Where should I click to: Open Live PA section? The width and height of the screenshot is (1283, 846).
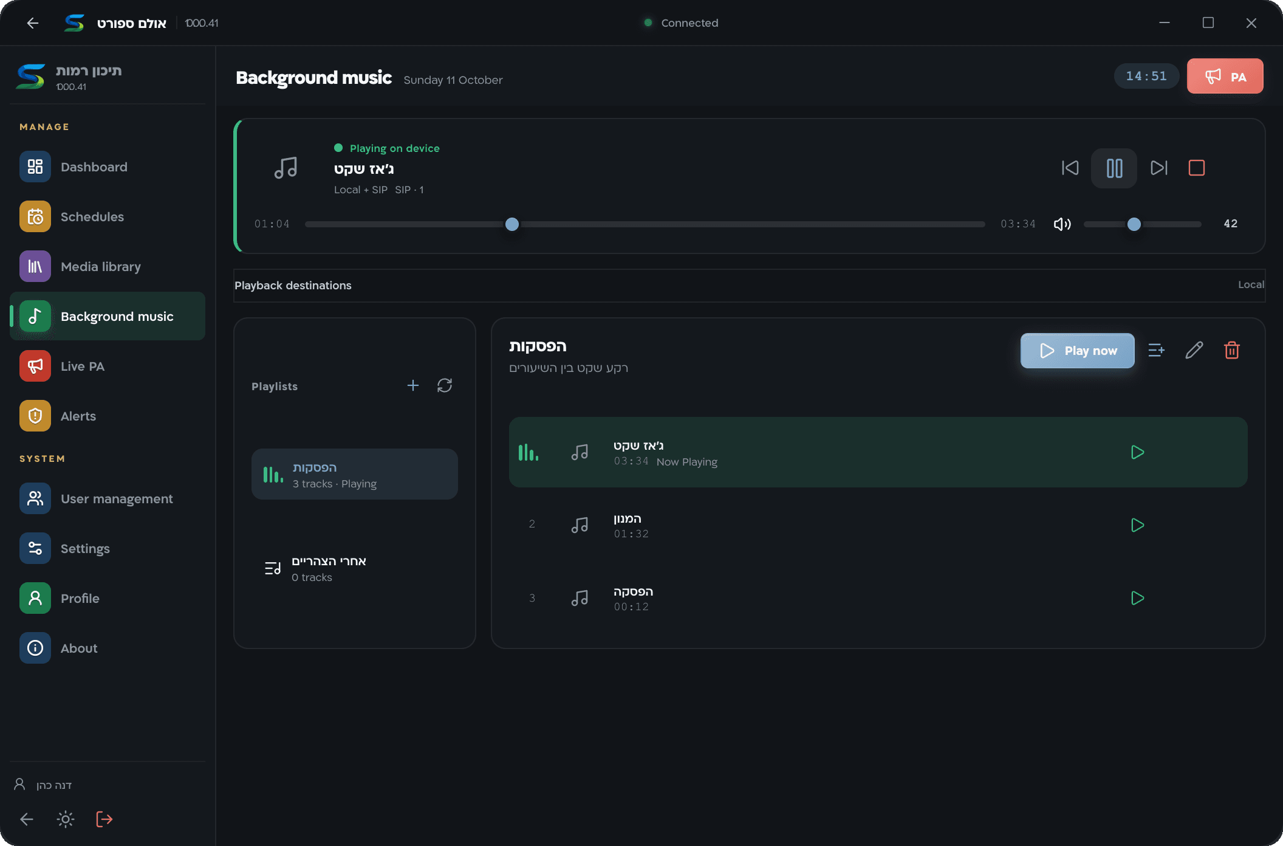pyautogui.click(x=108, y=366)
